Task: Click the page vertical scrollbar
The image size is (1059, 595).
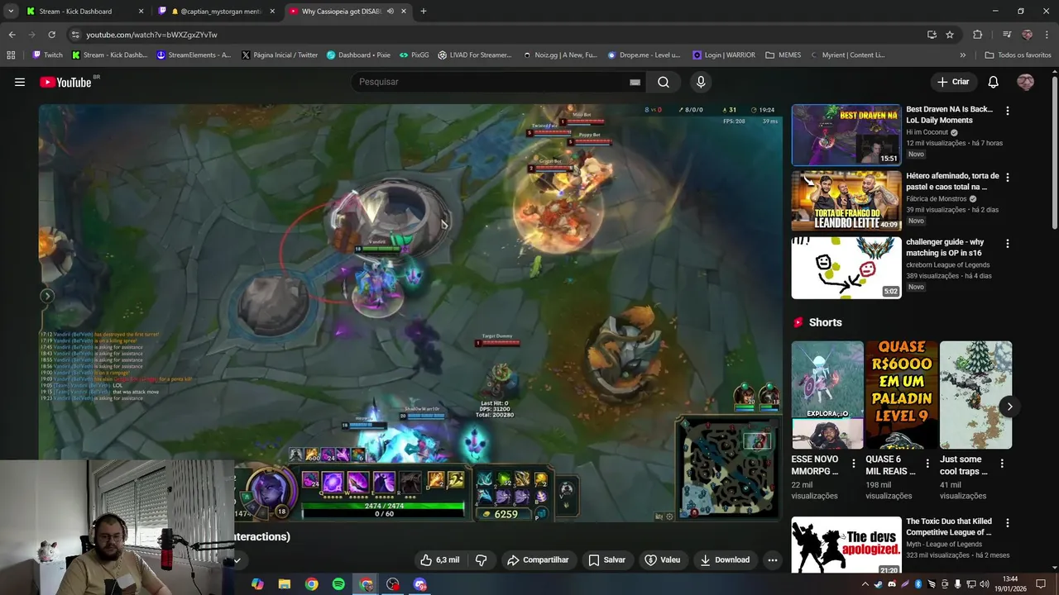Action: [1054, 153]
